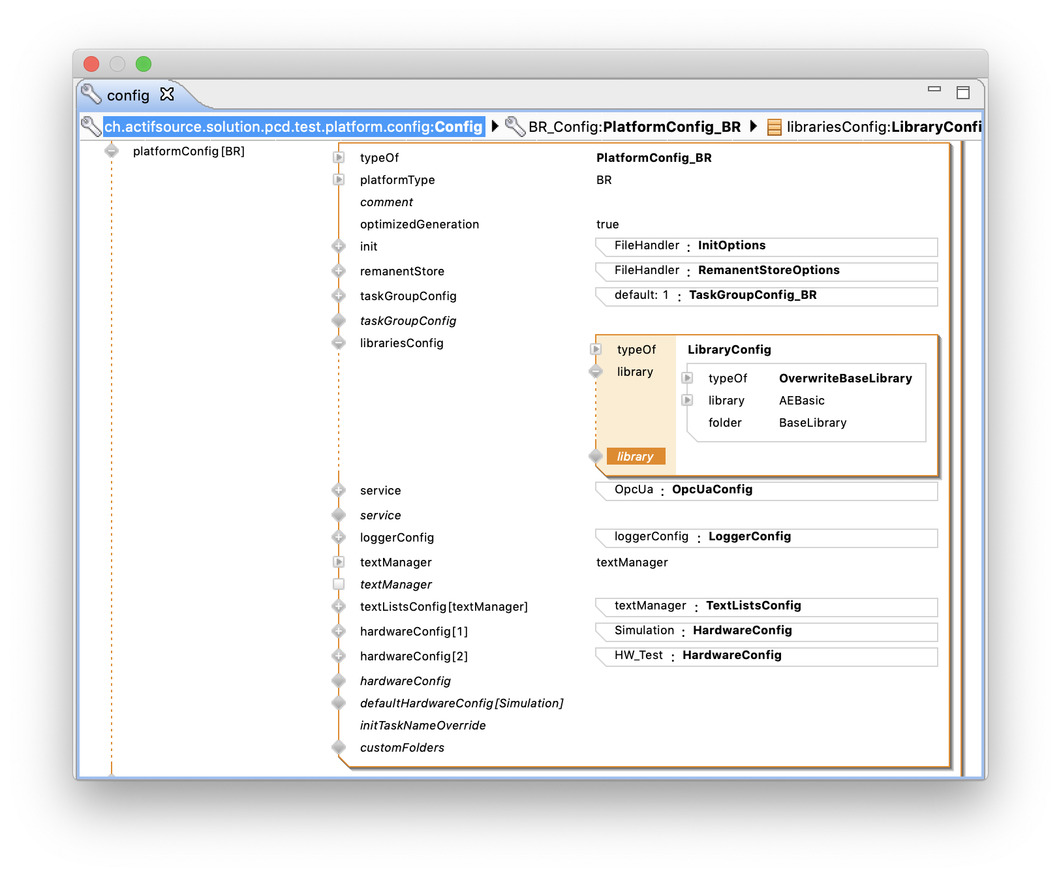The height and width of the screenshot is (877, 1061).
Task: Switch to the config tab
Action: pos(128,95)
